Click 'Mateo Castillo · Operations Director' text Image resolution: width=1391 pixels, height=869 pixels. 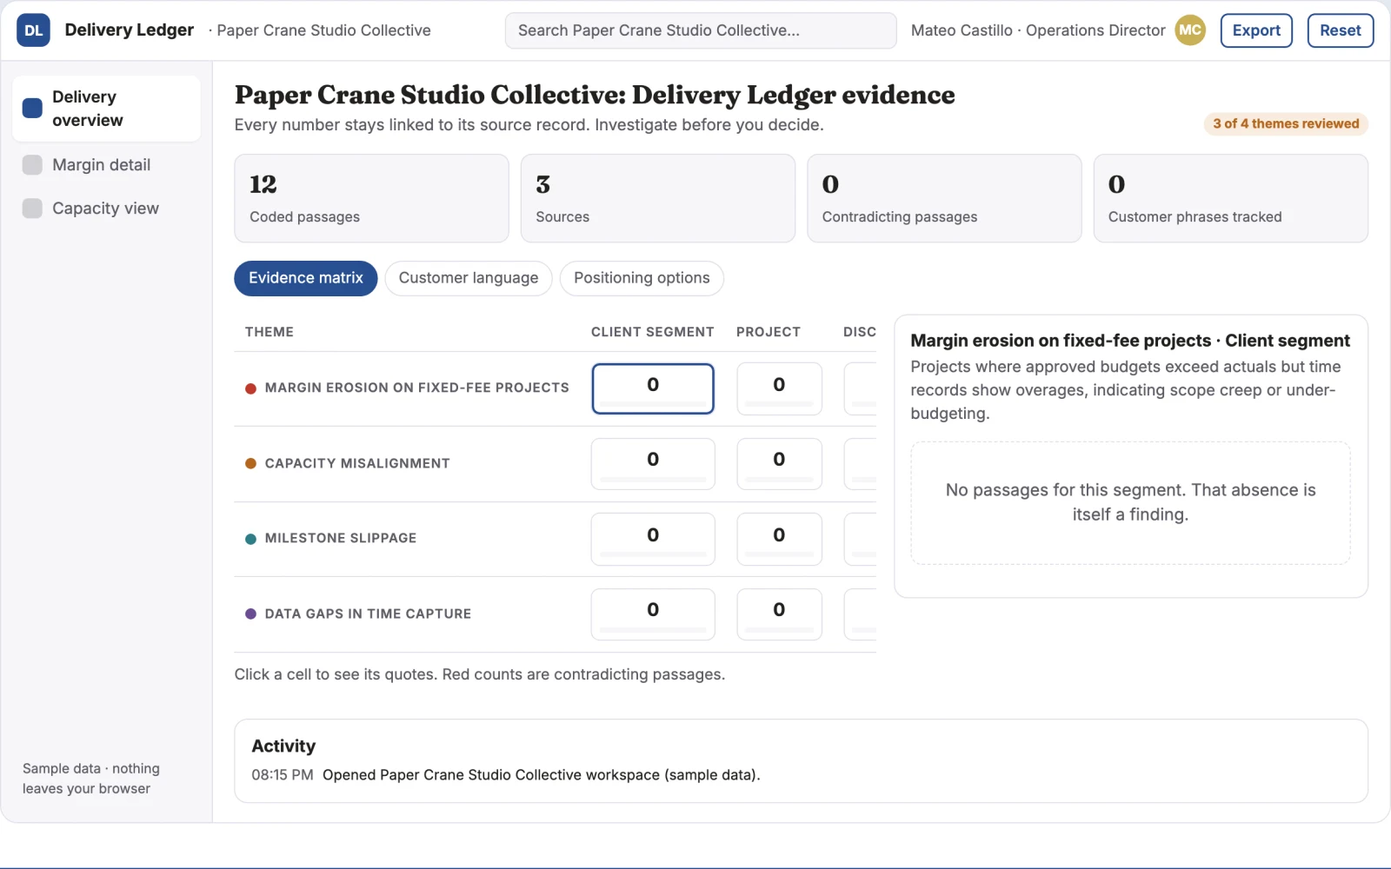tap(1038, 30)
